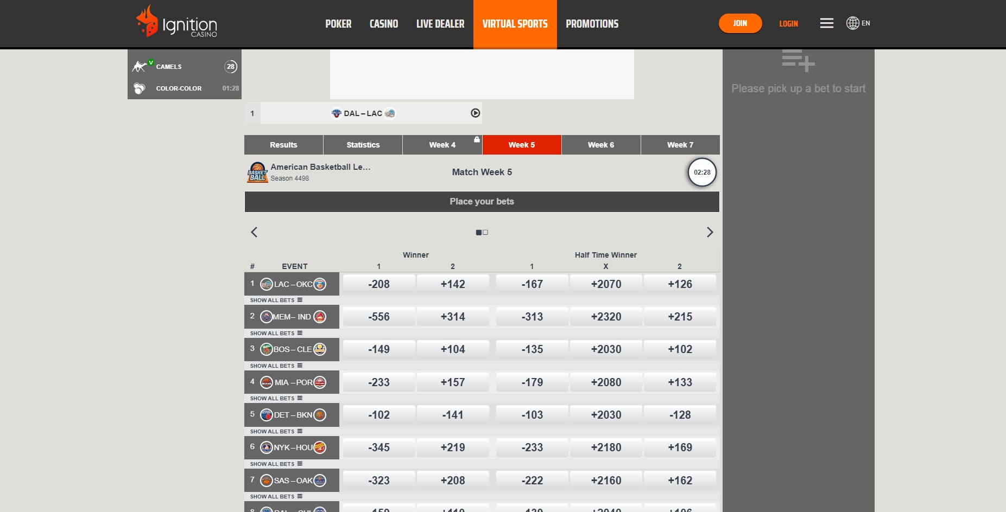Click the MEM team logo in event 2
Viewport: 1006px width, 512px height.
pyautogui.click(x=267, y=317)
